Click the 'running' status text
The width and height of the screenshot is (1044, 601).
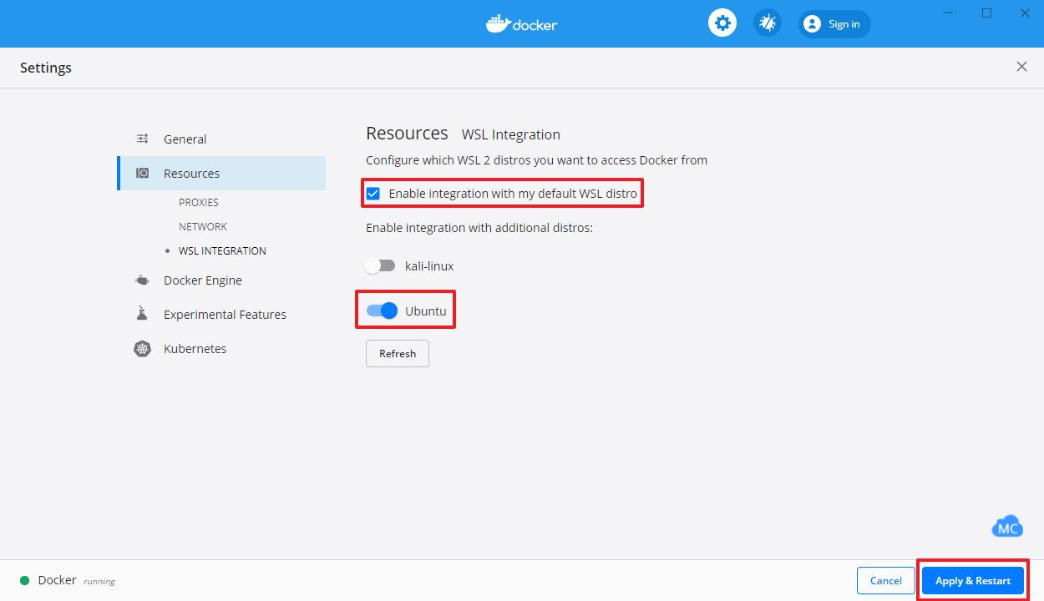pyautogui.click(x=99, y=581)
